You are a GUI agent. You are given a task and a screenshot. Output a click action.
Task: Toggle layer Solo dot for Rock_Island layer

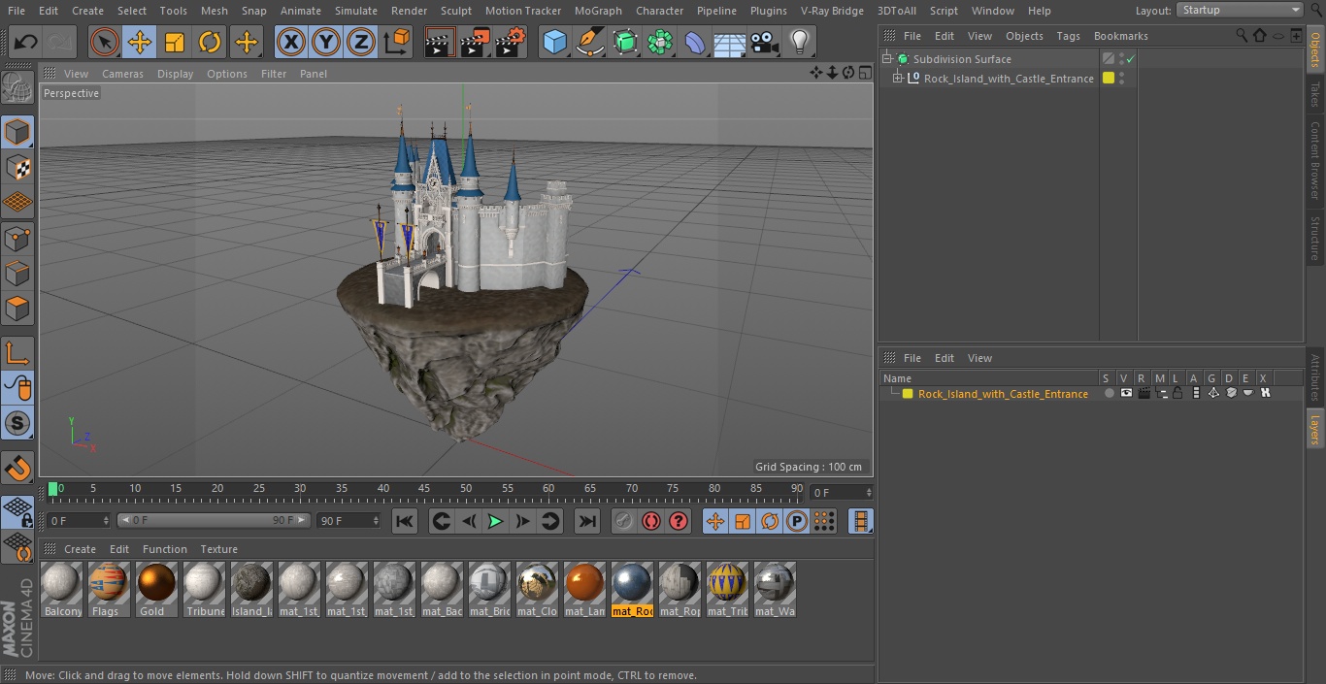1110,394
